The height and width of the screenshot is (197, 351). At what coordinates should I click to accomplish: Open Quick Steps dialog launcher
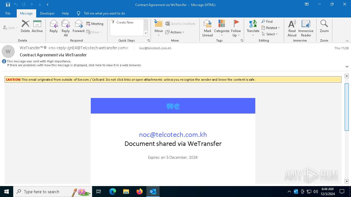pyautogui.click(x=149, y=40)
